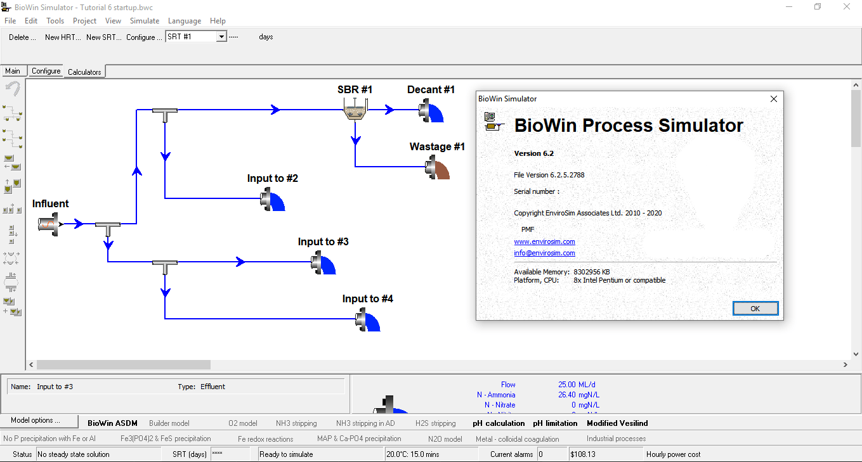This screenshot has width=862, height=462.
Task: Open the Help menu
Action: (x=218, y=21)
